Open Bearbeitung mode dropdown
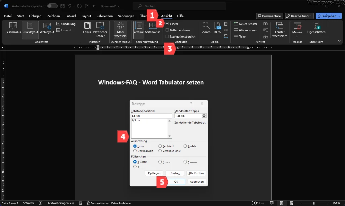 point(299,16)
